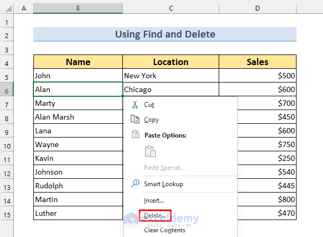
Task: Click the paste clipboard button below Paste Options
Action: (x=151, y=151)
